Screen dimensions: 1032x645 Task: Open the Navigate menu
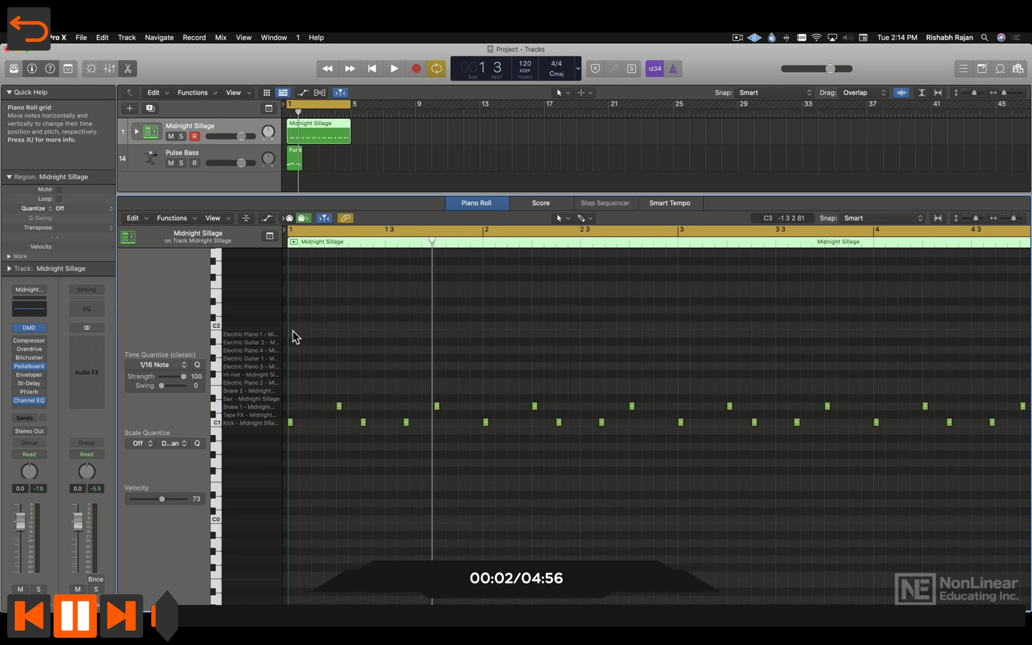[159, 37]
